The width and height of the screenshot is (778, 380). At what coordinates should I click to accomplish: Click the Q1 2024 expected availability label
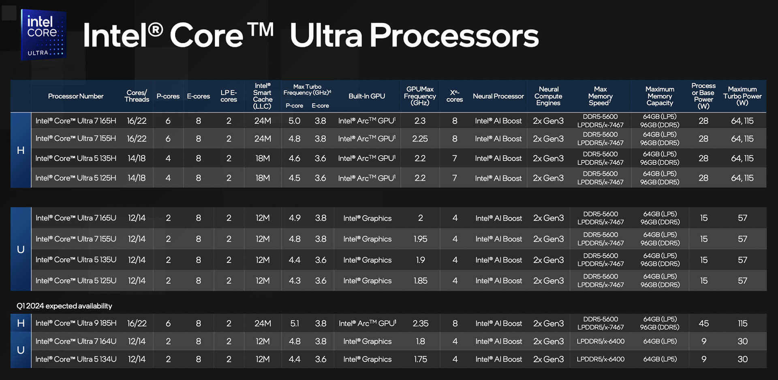pos(64,306)
